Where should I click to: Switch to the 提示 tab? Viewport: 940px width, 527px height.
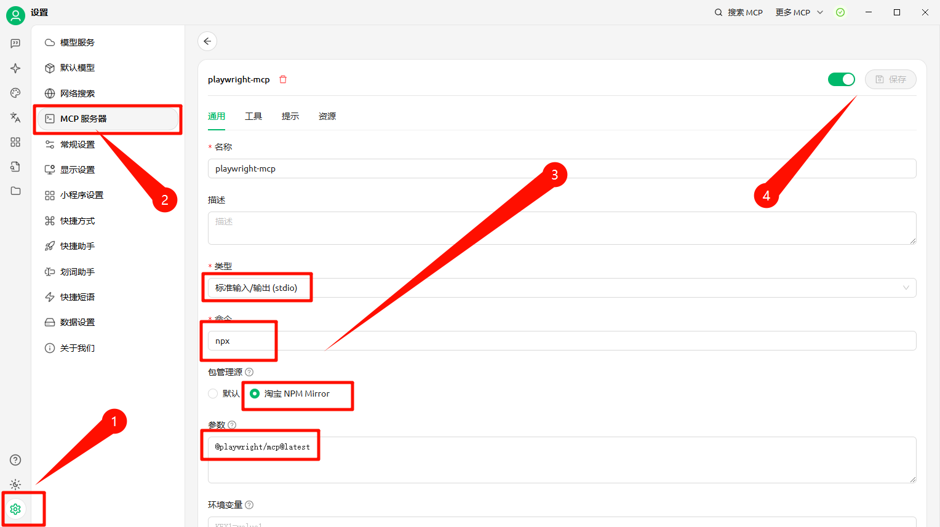pos(290,116)
